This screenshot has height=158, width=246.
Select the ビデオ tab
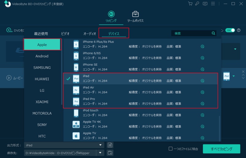[x=65, y=34]
